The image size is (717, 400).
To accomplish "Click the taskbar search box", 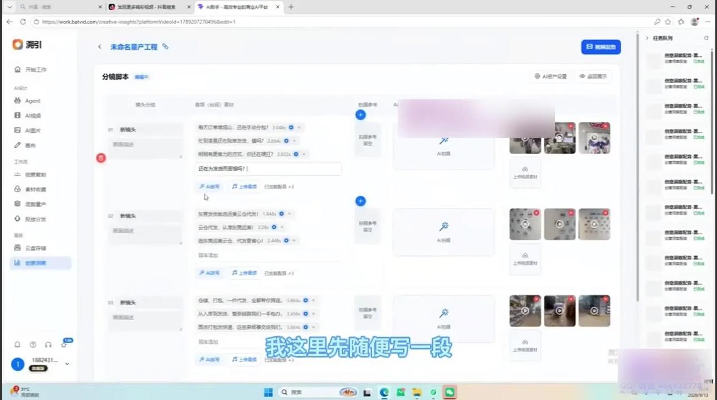I will pyautogui.click(x=318, y=392).
